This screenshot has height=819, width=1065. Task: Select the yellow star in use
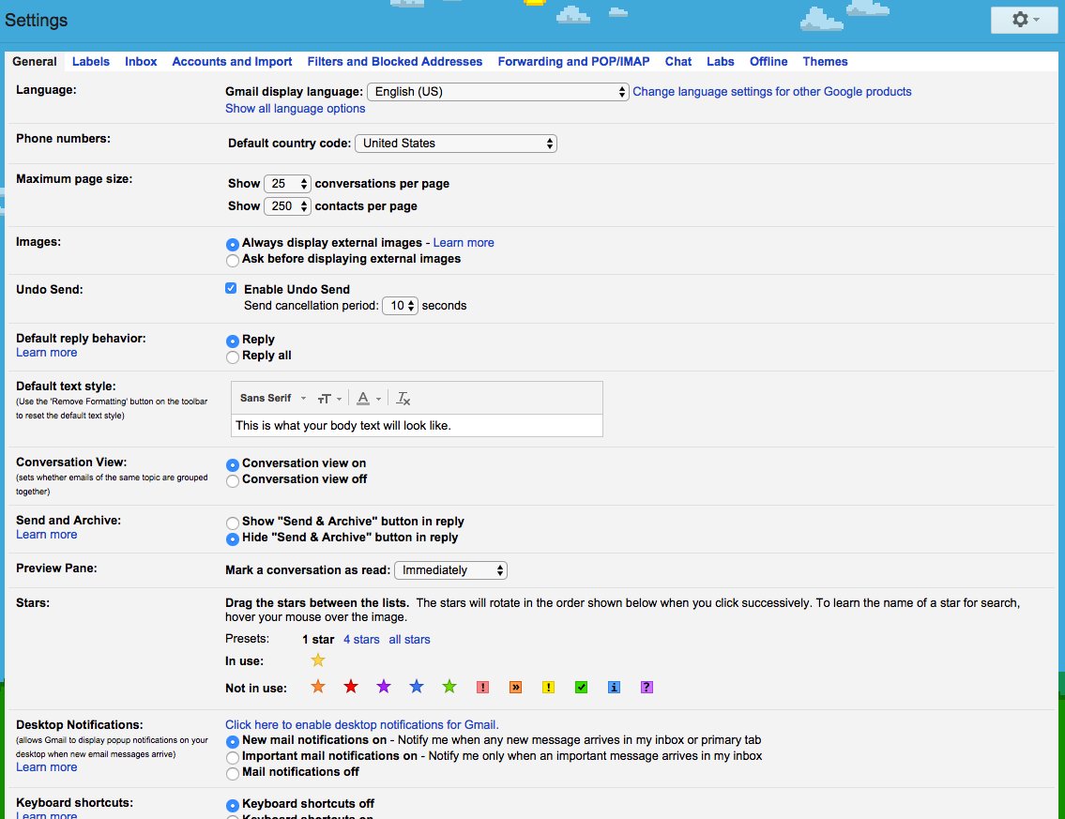(x=318, y=660)
